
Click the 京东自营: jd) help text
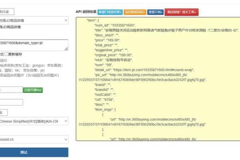coord(34,70)
